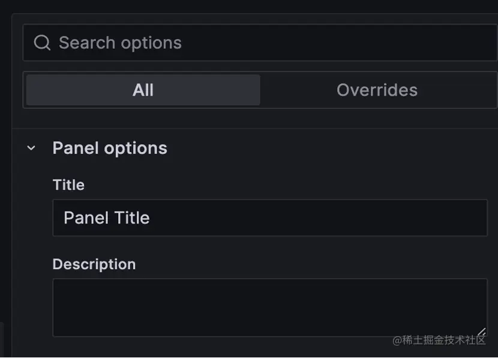Open the Overrides tab

click(377, 90)
